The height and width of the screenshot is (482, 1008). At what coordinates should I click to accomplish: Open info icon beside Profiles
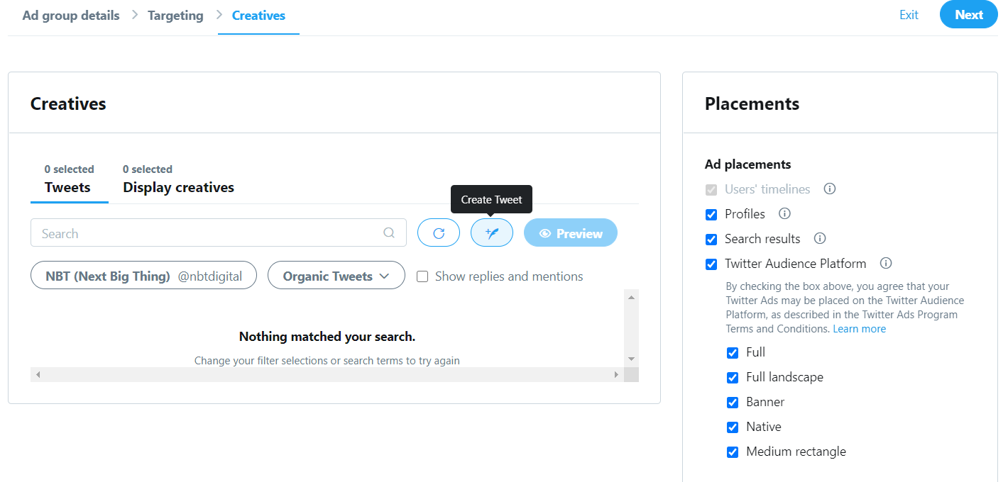[784, 213]
